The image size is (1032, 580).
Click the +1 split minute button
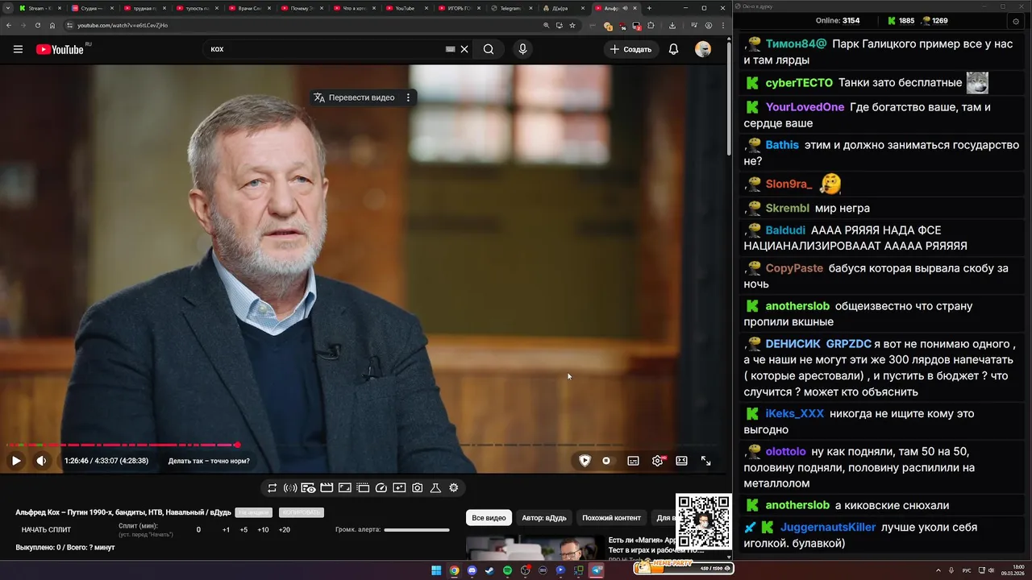click(x=226, y=529)
